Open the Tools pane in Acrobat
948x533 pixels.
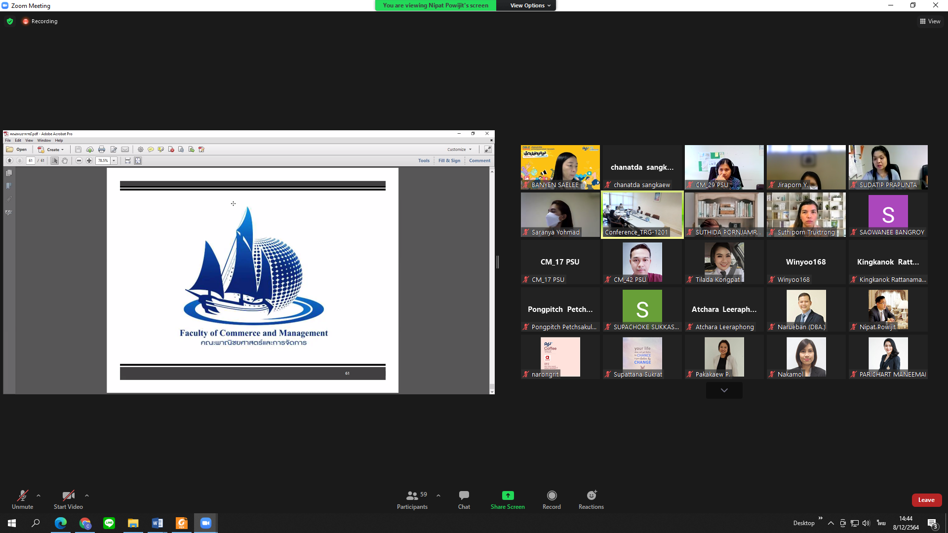(424, 160)
